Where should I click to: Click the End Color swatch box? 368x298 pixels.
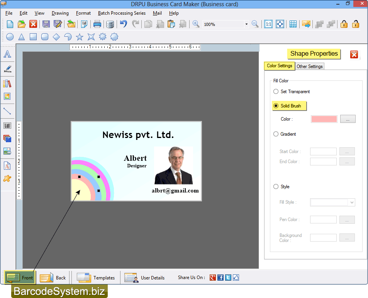pyautogui.click(x=323, y=162)
